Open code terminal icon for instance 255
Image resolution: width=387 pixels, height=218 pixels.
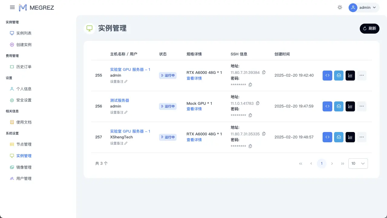pos(327,75)
